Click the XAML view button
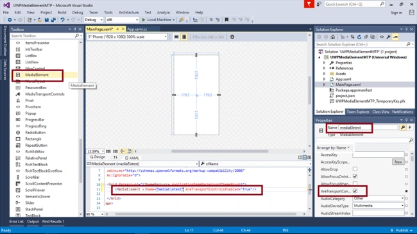The width and height of the screenshot is (417, 234). (x=132, y=158)
